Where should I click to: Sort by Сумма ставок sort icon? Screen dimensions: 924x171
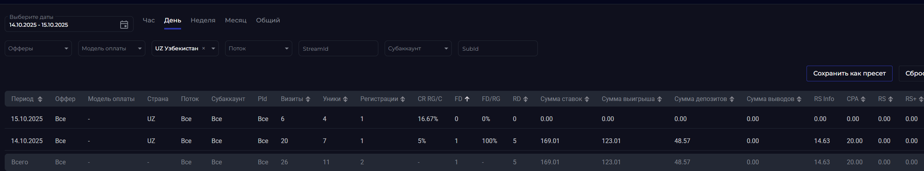(x=587, y=99)
